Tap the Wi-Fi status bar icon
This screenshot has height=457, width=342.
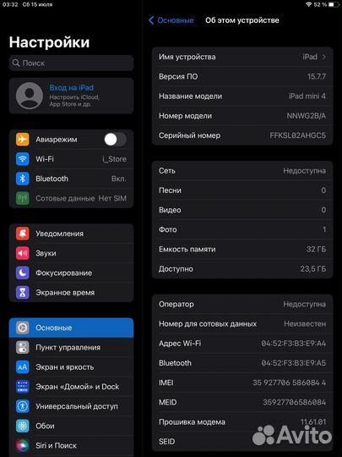coord(309,5)
